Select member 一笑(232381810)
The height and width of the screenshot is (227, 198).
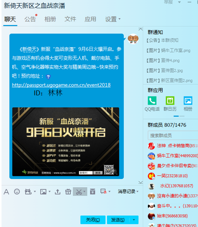coord(172,176)
